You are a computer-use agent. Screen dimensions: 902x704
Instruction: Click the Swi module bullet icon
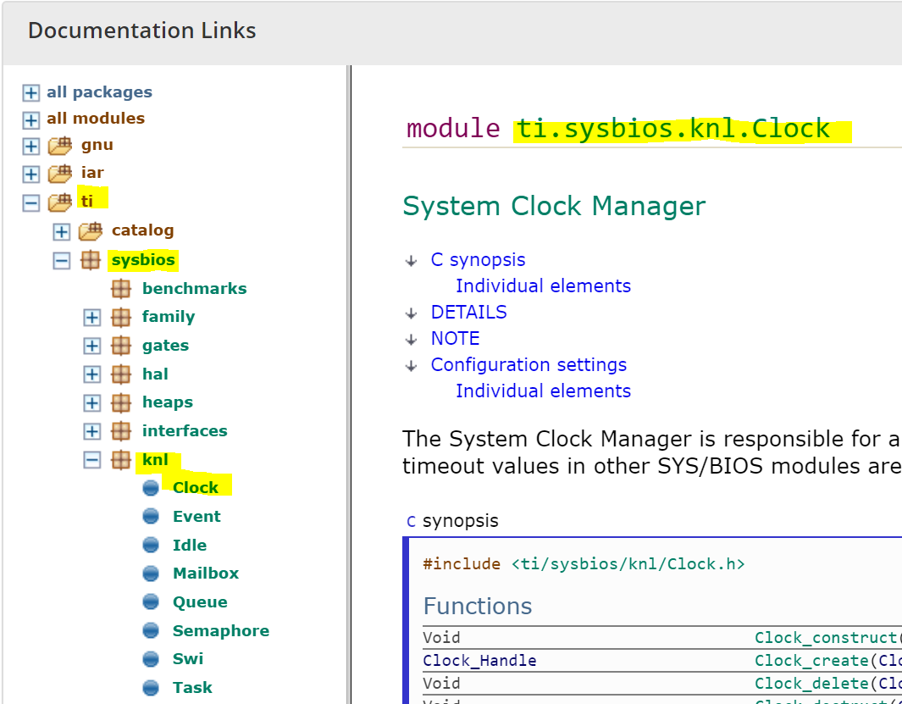(151, 659)
